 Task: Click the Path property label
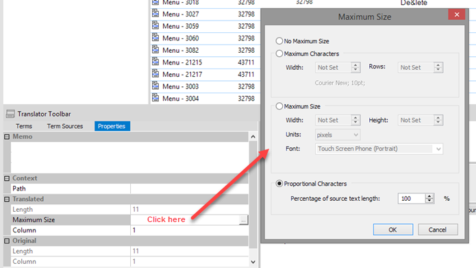18,188
